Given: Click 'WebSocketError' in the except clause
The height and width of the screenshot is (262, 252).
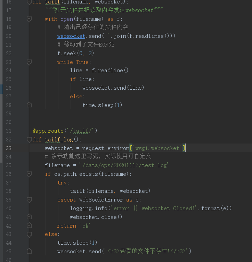Looking at the screenshot, I should tap(101, 200).
